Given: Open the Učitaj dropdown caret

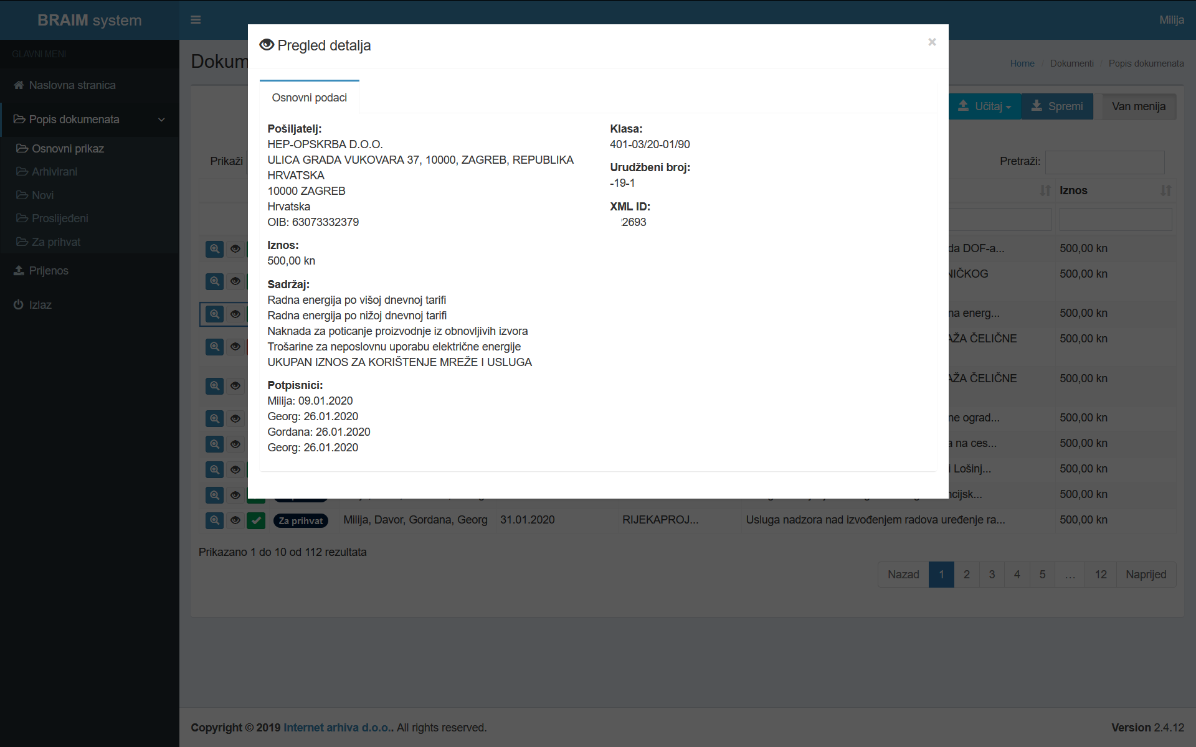Looking at the screenshot, I should pyautogui.click(x=1009, y=107).
